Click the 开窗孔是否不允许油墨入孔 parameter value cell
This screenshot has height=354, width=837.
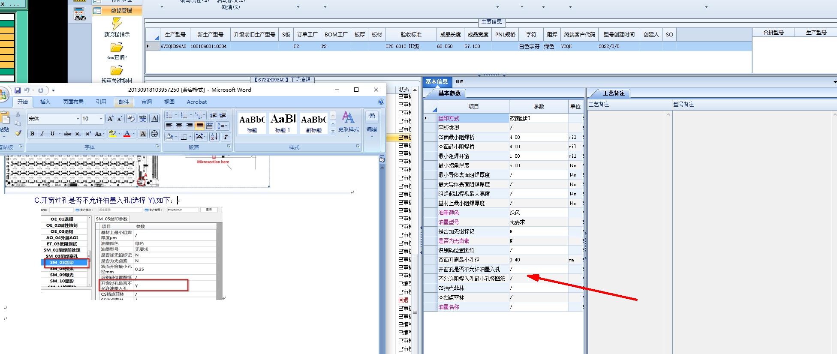(539, 269)
